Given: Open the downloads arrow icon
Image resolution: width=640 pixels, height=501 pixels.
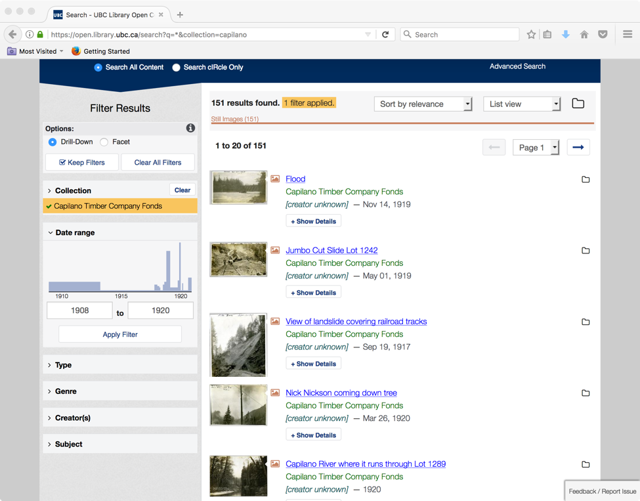Looking at the screenshot, I should (x=566, y=34).
